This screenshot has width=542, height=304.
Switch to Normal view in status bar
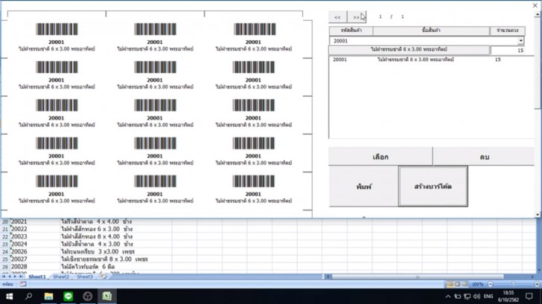pyautogui.click(x=450, y=285)
